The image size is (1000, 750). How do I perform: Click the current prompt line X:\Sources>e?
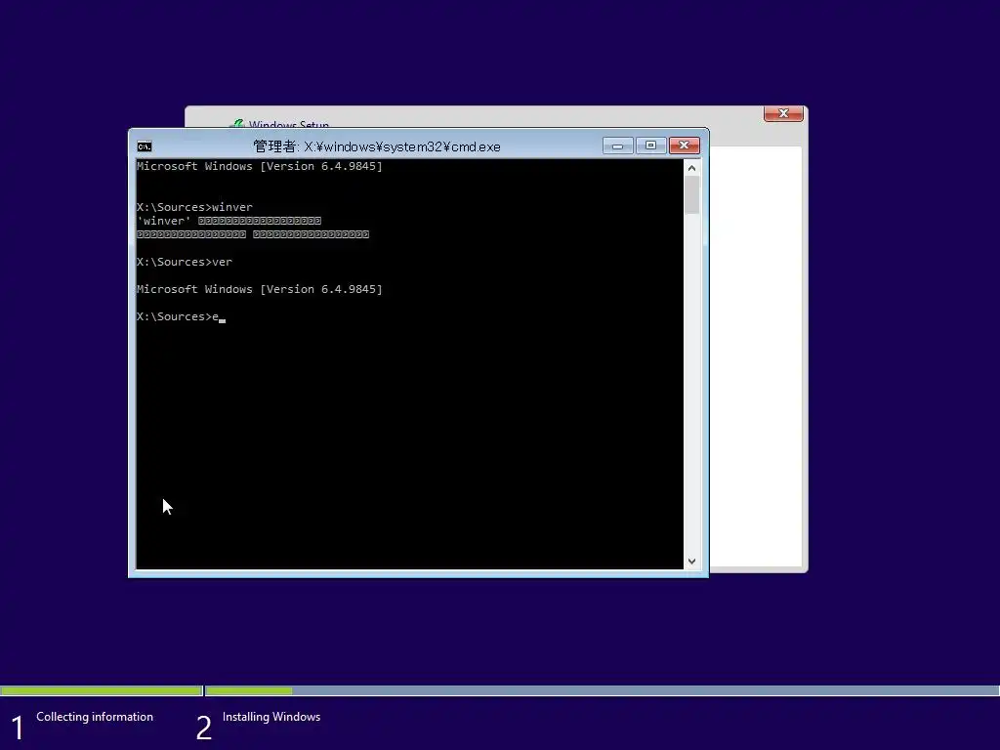point(181,317)
